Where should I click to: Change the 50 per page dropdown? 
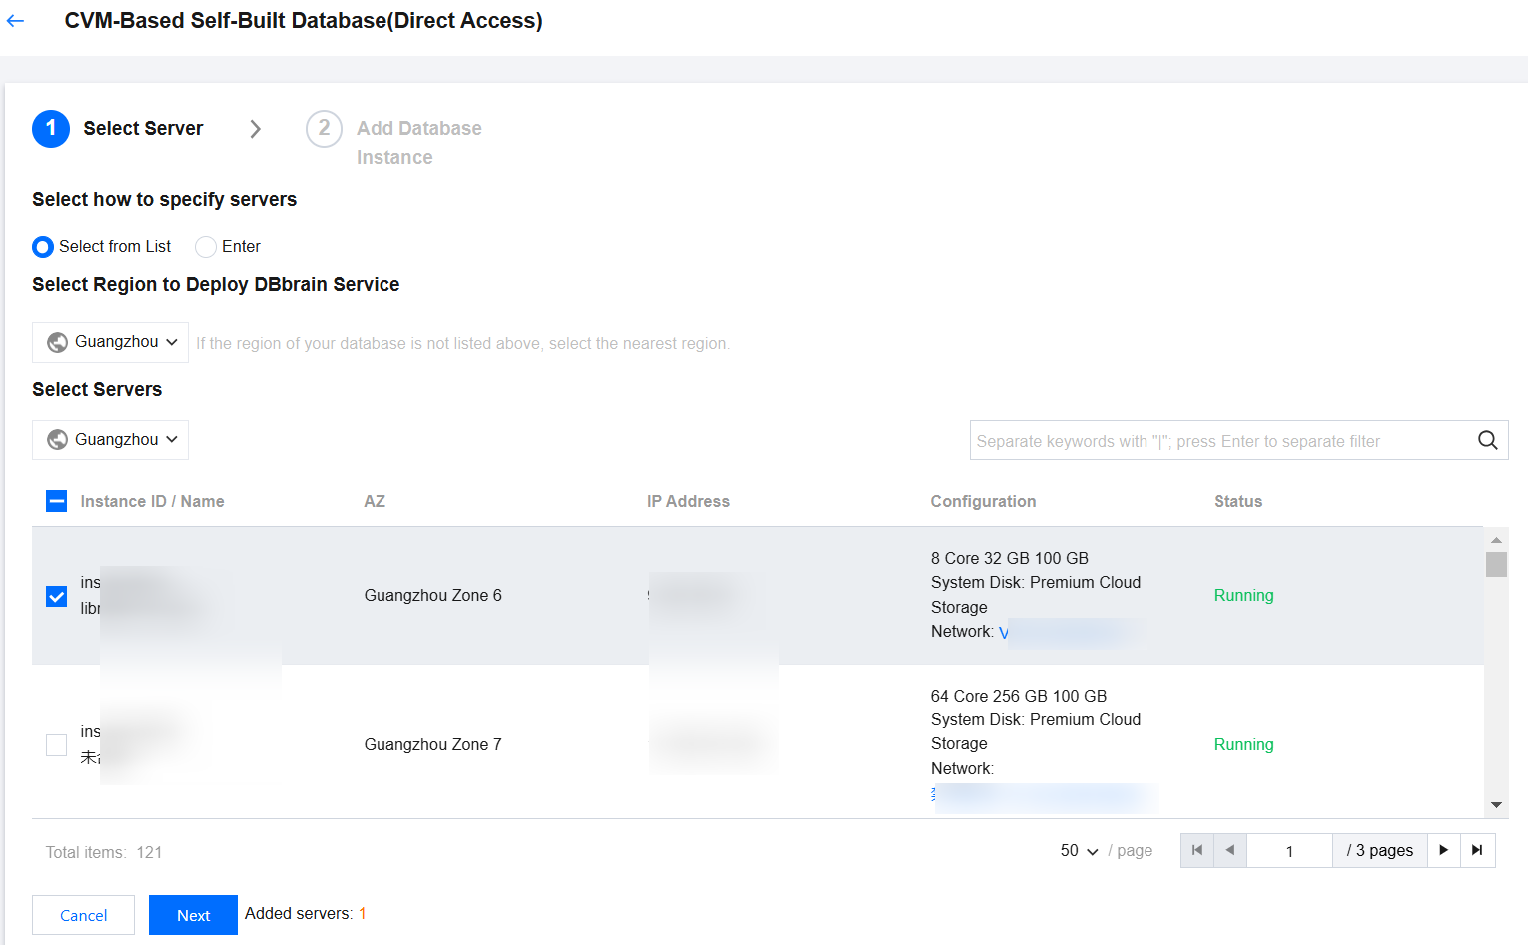[1079, 851]
